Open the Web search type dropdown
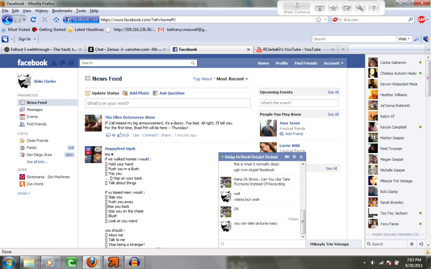 (404, 39)
